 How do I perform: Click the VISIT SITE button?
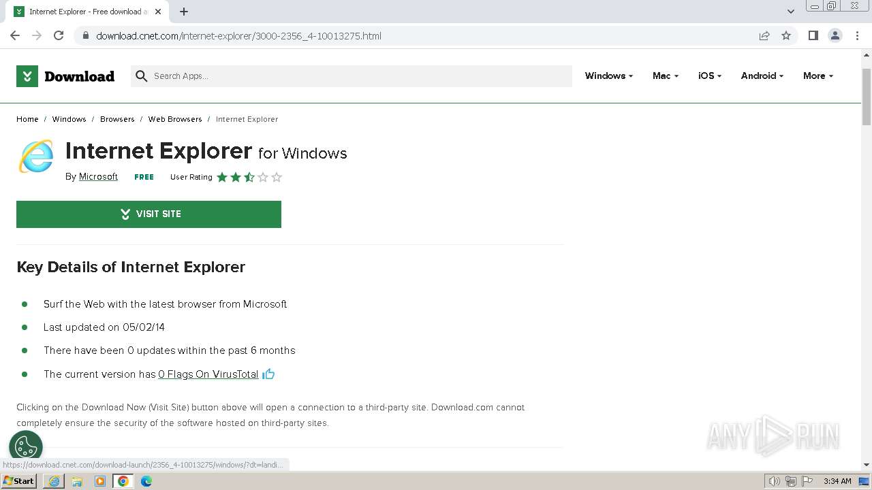(149, 214)
